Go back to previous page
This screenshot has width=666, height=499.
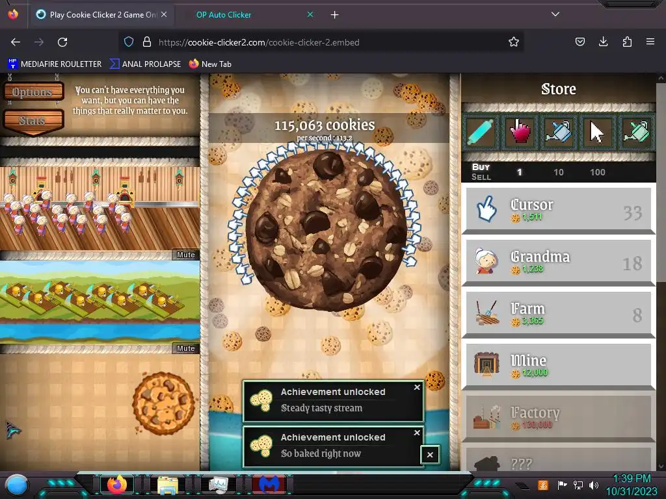(x=16, y=42)
